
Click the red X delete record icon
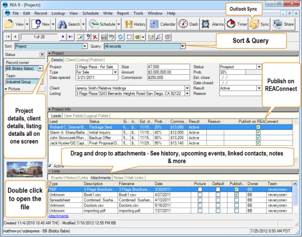pos(95,37)
